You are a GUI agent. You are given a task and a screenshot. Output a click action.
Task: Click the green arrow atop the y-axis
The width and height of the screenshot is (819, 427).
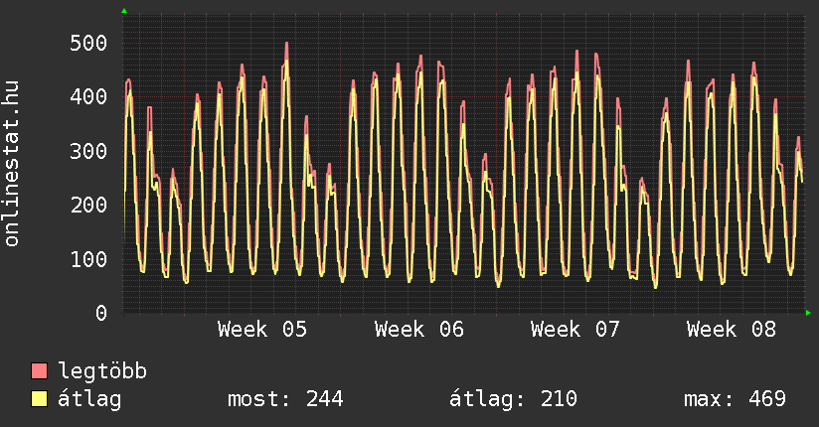(x=124, y=11)
